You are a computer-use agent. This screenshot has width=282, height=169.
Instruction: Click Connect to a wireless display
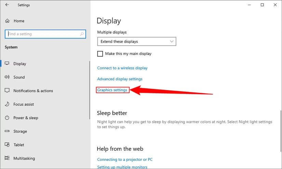[x=122, y=68]
